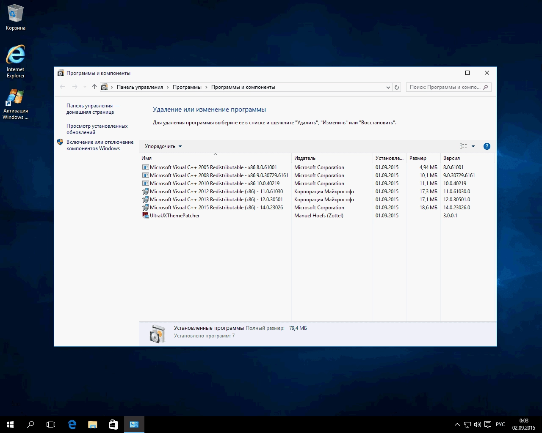The height and width of the screenshot is (433, 542).
Task: Open the network icon in system tray
Action: click(467, 425)
